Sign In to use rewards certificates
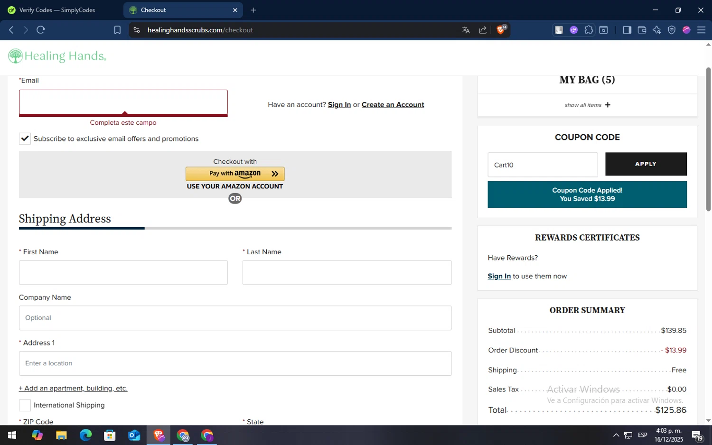Screen dimensions: 712x445 point(499,276)
